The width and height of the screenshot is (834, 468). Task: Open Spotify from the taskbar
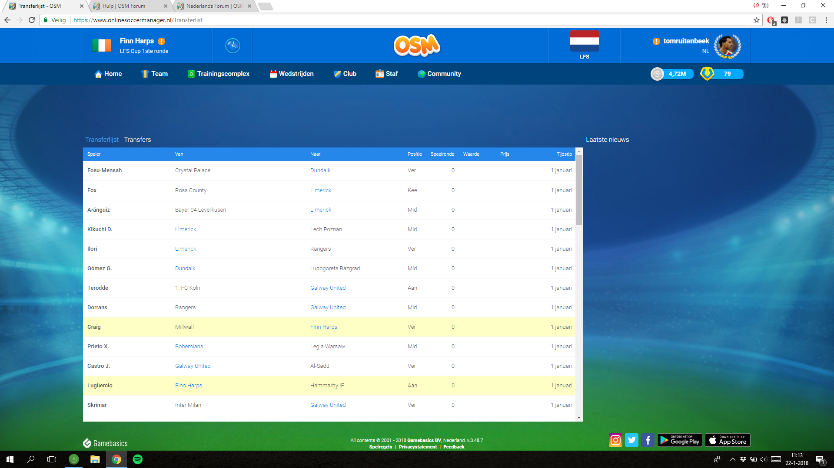pyautogui.click(x=137, y=459)
